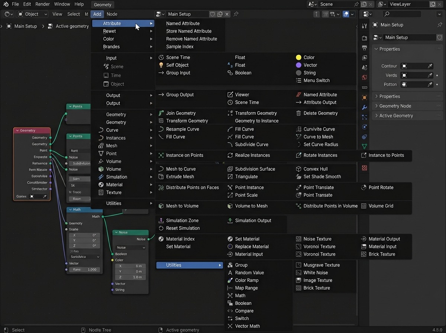Viewport: 446px width, 333px height.
Task: Open the Node menu
Action: tap(112, 14)
